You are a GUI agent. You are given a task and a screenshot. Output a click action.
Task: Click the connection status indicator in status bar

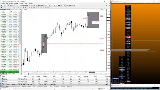pos(102,89)
